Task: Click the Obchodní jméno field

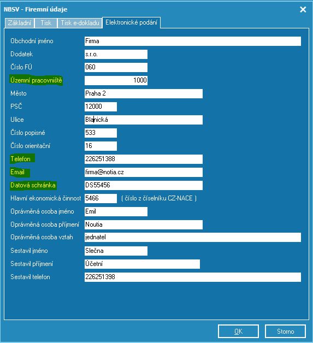Action: [x=193, y=41]
